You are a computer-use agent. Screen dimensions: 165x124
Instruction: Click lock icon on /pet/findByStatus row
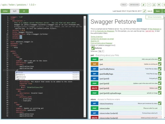160,69
